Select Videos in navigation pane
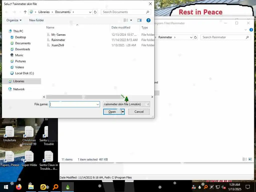This screenshot has width=256, height=192. (19, 67)
